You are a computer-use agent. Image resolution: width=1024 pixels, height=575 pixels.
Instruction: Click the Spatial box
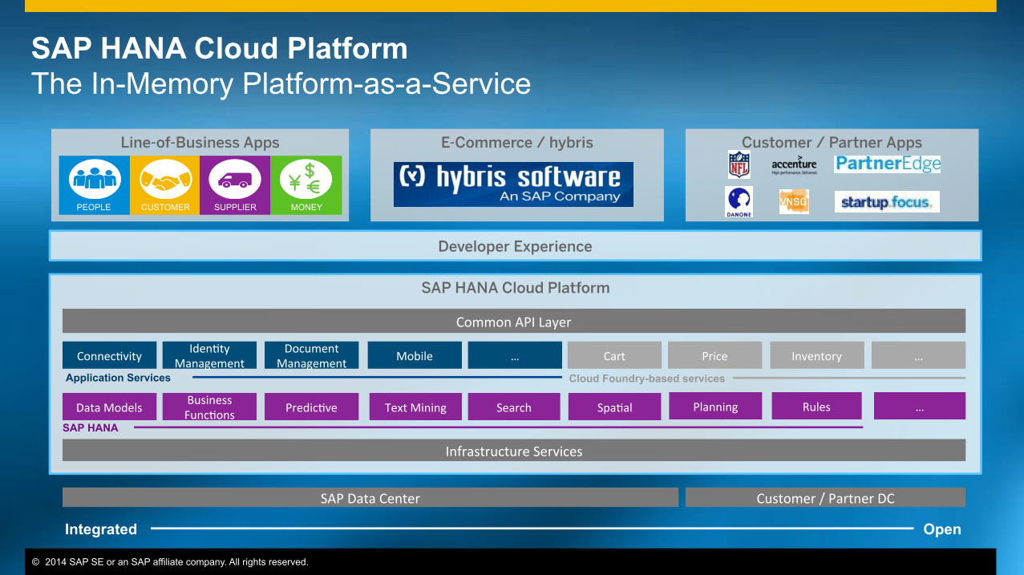point(615,407)
